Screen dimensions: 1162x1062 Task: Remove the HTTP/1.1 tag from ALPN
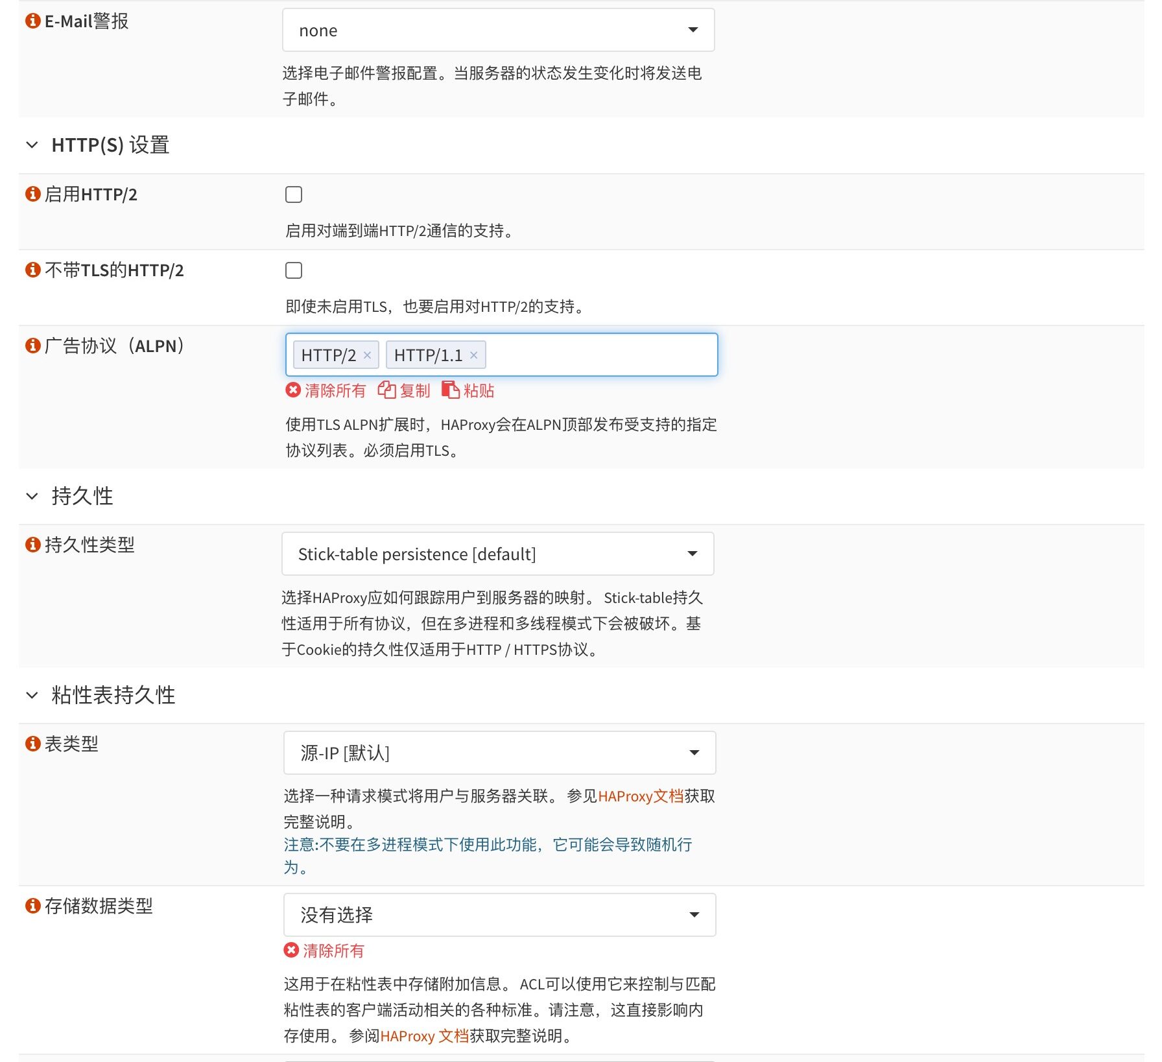[474, 355]
